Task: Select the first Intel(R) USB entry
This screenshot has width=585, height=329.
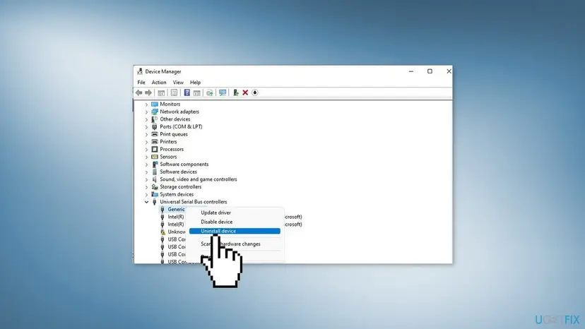Action: click(x=175, y=217)
